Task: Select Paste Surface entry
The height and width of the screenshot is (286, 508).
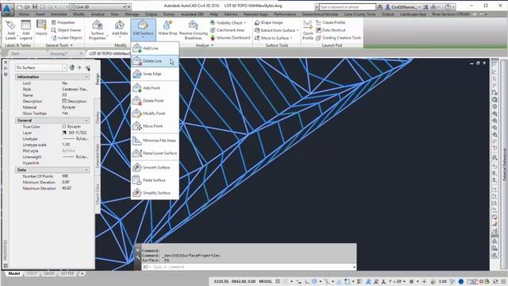Action: [x=155, y=180]
